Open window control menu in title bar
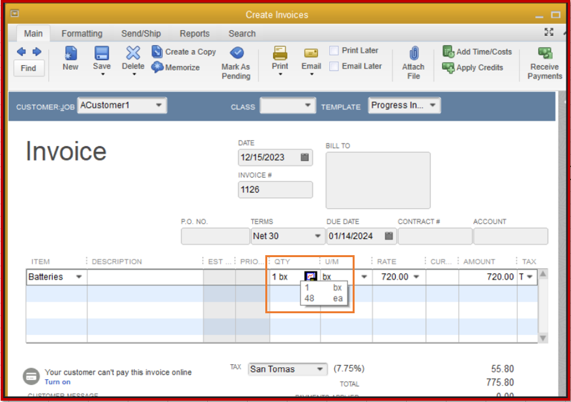571x402 pixels. (x=14, y=14)
